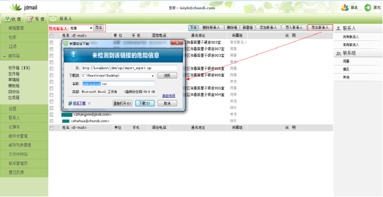Expand the 下载到 download path dropdown
The height and width of the screenshot is (197, 383).
tap(153, 76)
